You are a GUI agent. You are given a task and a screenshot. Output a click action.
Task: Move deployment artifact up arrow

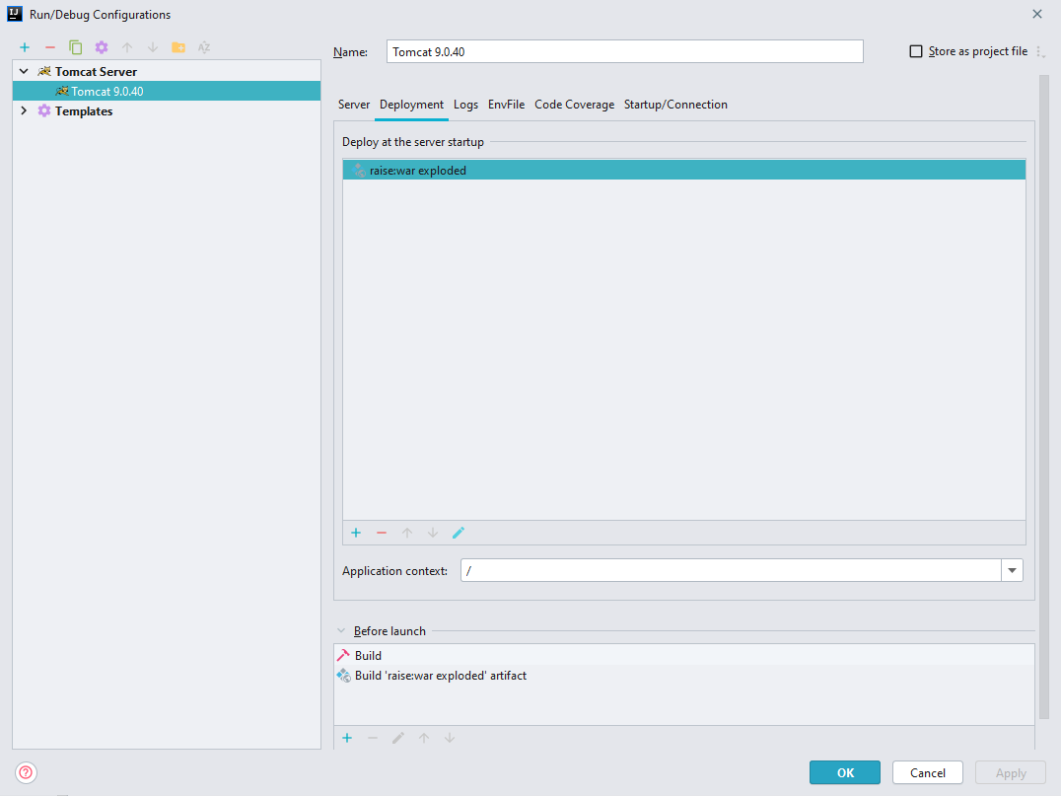pos(407,533)
